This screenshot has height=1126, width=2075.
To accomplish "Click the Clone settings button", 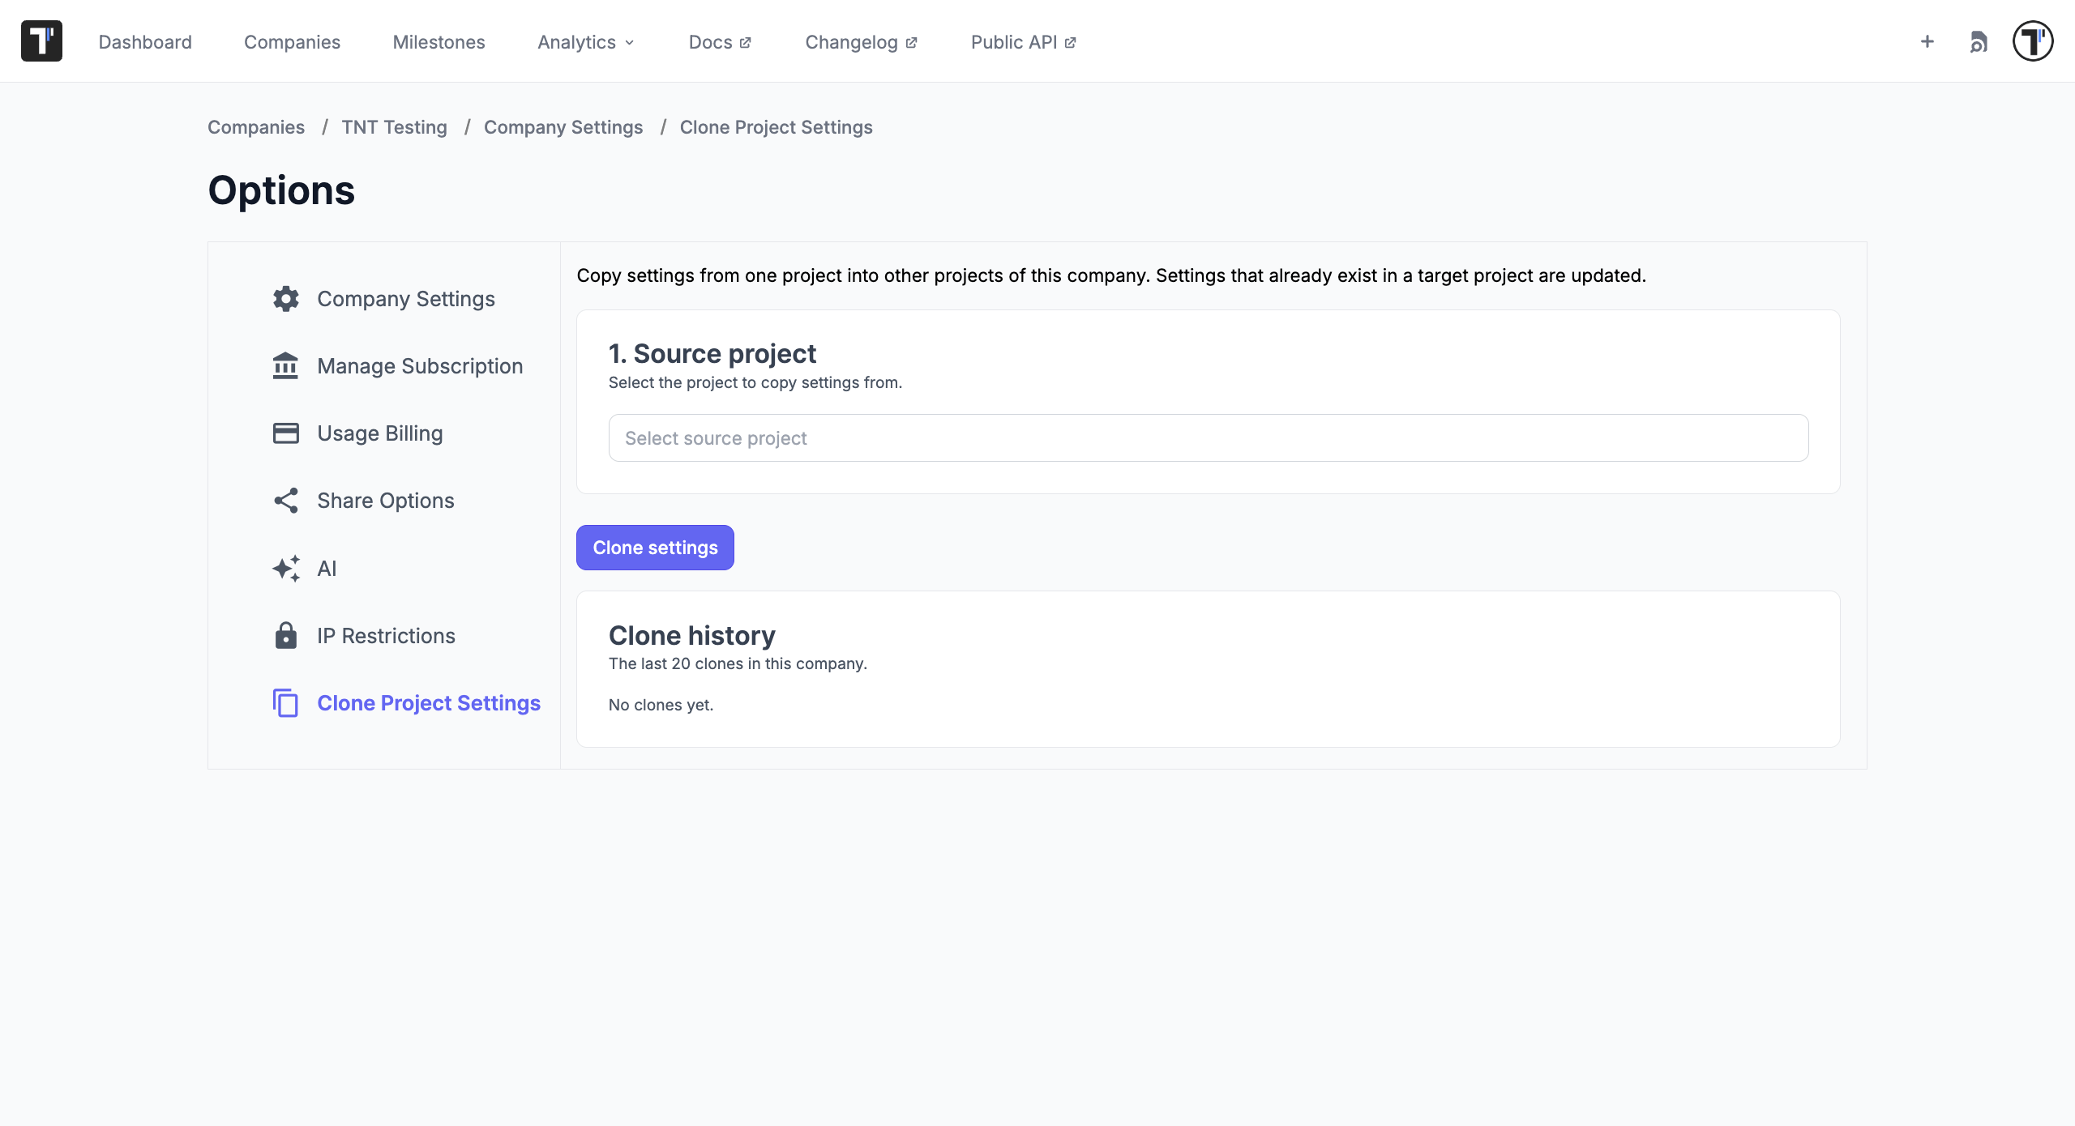I will [x=655, y=548].
